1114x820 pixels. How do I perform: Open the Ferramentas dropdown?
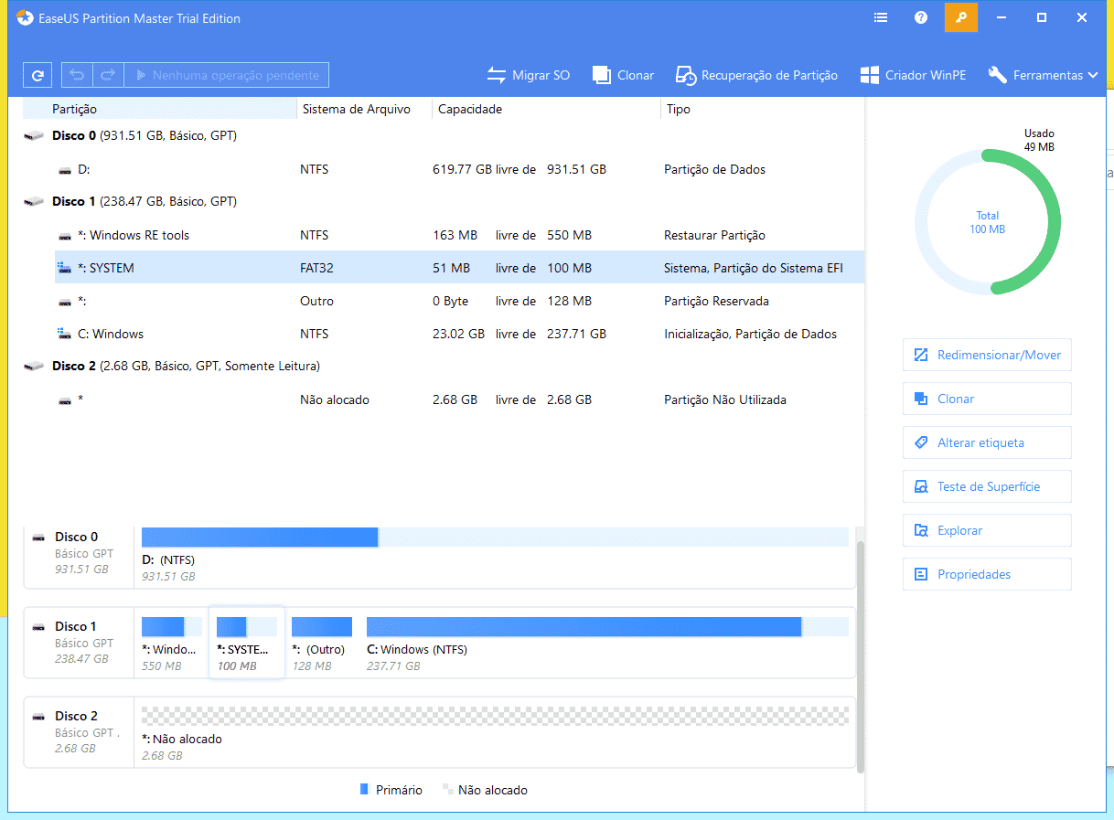click(1042, 75)
